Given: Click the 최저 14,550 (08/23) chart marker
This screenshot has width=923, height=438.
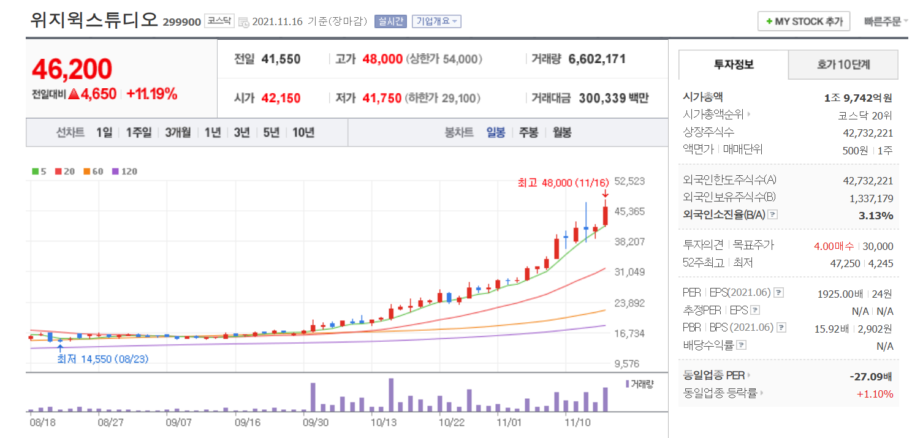Looking at the screenshot, I should coord(102,359).
